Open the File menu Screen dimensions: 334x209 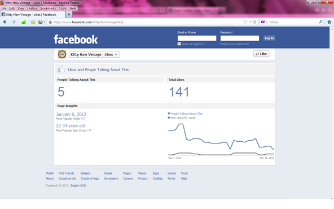tap(4, 8)
